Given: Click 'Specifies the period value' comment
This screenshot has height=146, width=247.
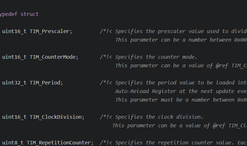Looking at the screenshot, I should pos(155,83).
